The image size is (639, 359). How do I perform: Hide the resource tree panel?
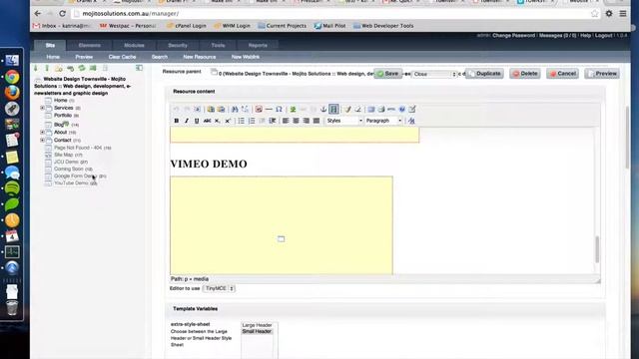pos(139,68)
